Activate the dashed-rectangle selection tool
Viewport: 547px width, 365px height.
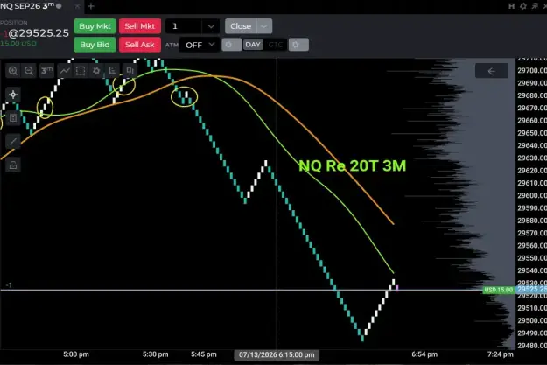pyautogui.click(x=81, y=71)
